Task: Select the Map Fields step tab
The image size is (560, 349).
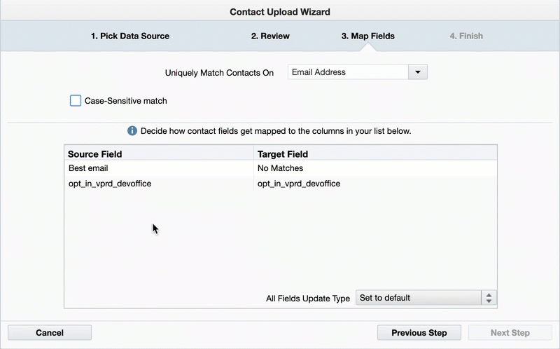Action: click(x=367, y=36)
